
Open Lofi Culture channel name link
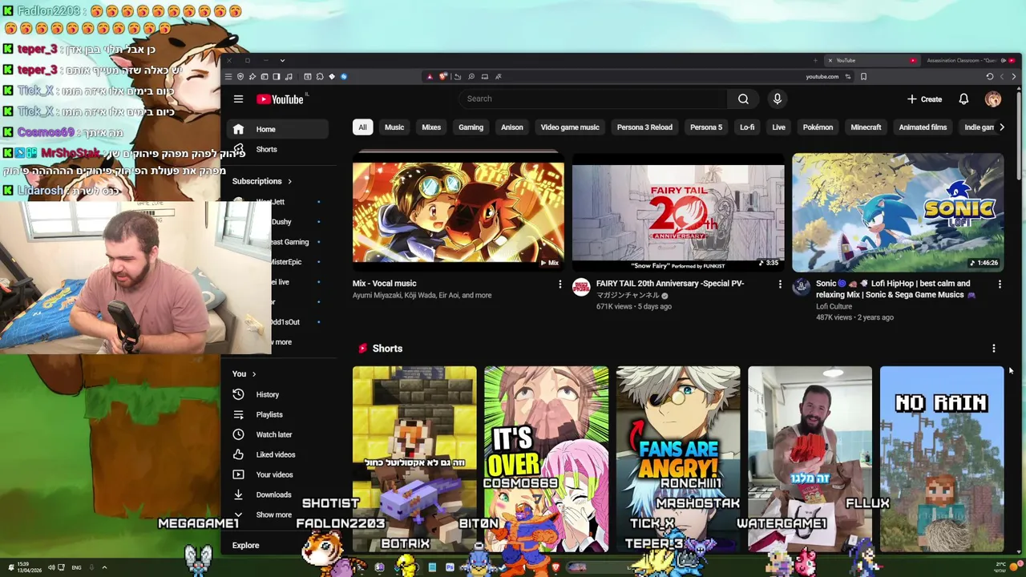click(834, 306)
